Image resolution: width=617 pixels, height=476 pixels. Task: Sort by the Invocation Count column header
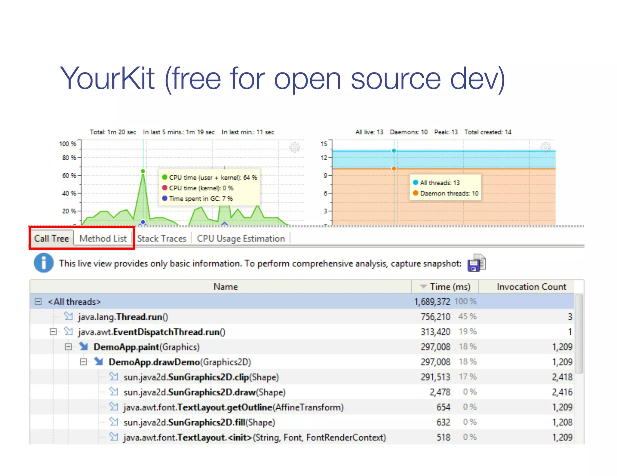click(x=531, y=287)
